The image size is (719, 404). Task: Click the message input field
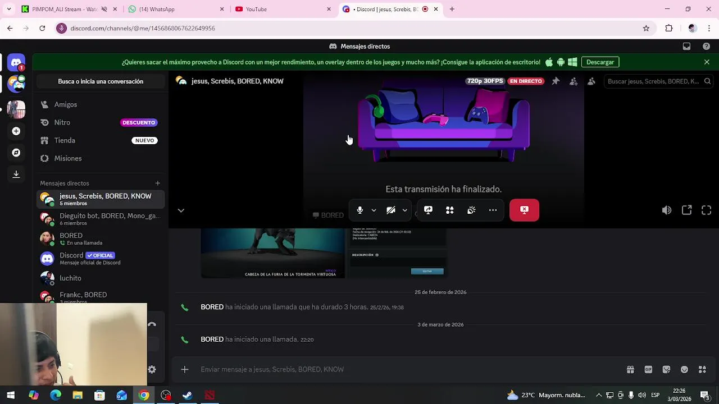(410, 369)
